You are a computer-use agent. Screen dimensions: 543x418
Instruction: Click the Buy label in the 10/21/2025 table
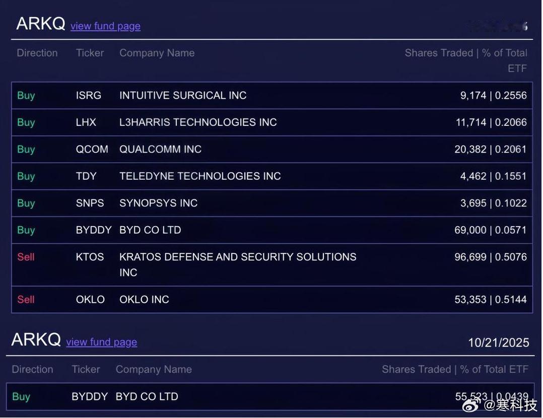click(21, 397)
